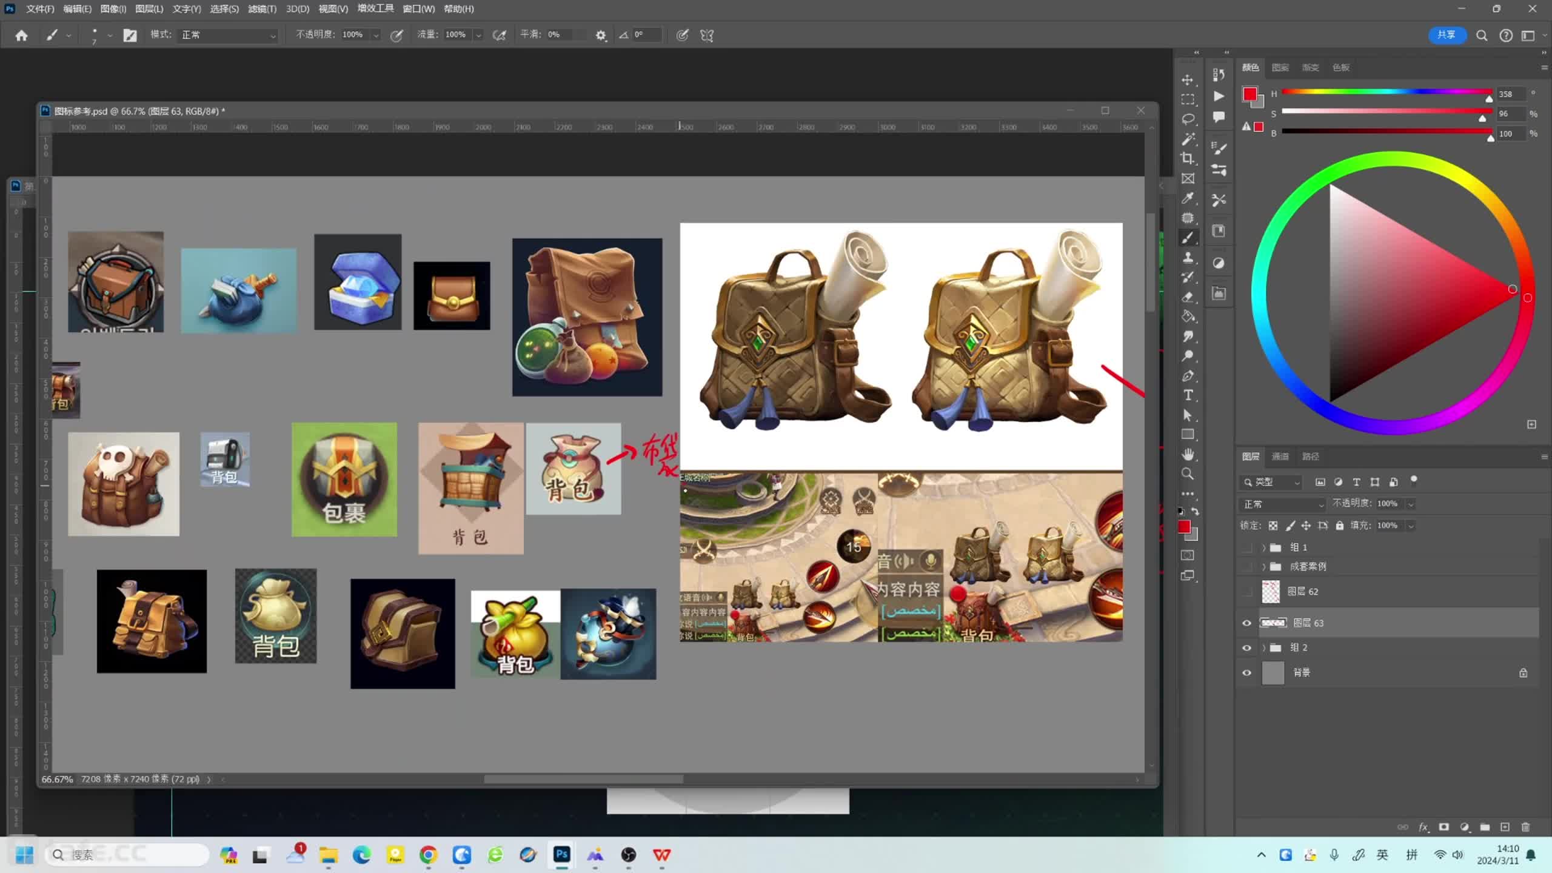Click the Home icon in options bar
The width and height of the screenshot is (1552, 873).
[21, 35]
